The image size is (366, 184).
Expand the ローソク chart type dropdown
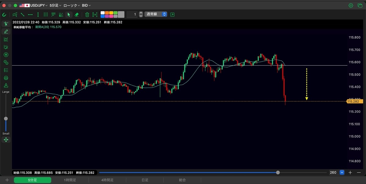[x=72, y=5]
